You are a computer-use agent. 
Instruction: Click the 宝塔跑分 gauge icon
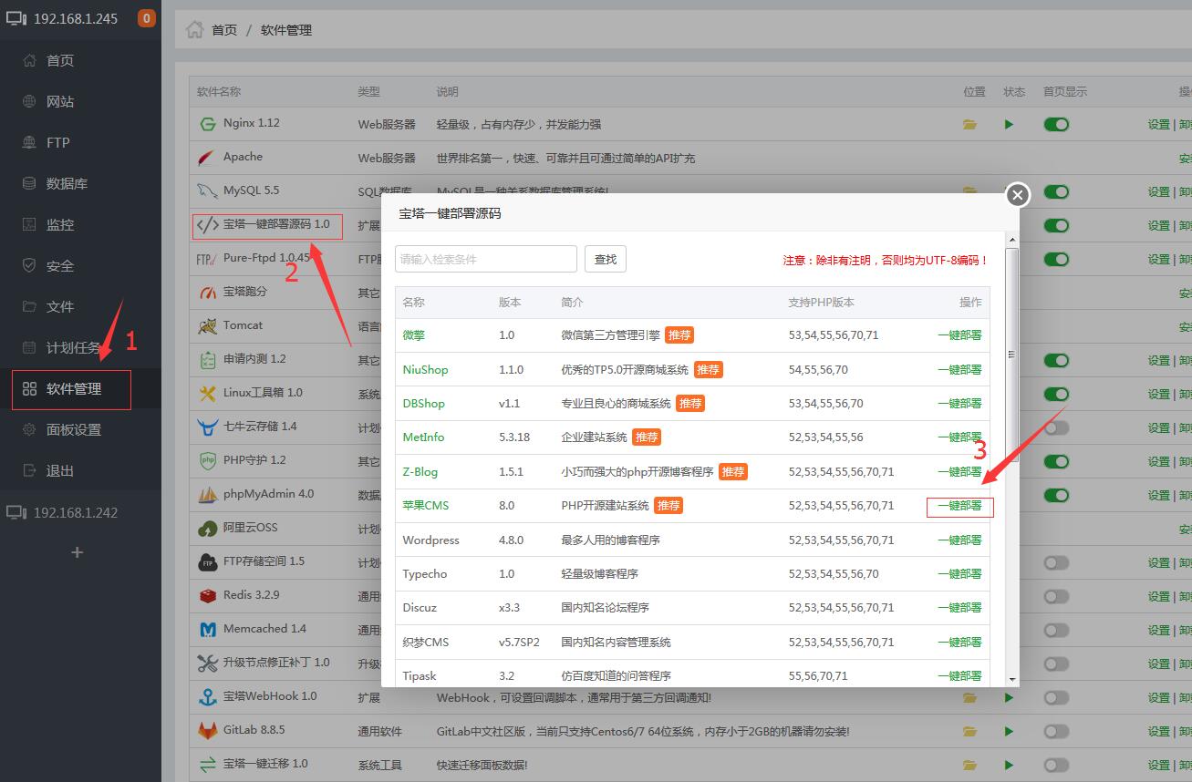(208, 293)
